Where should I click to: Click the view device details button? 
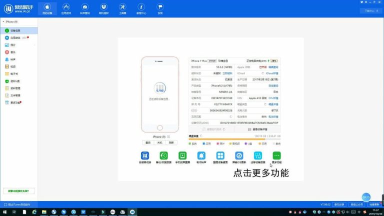[257, 129]
